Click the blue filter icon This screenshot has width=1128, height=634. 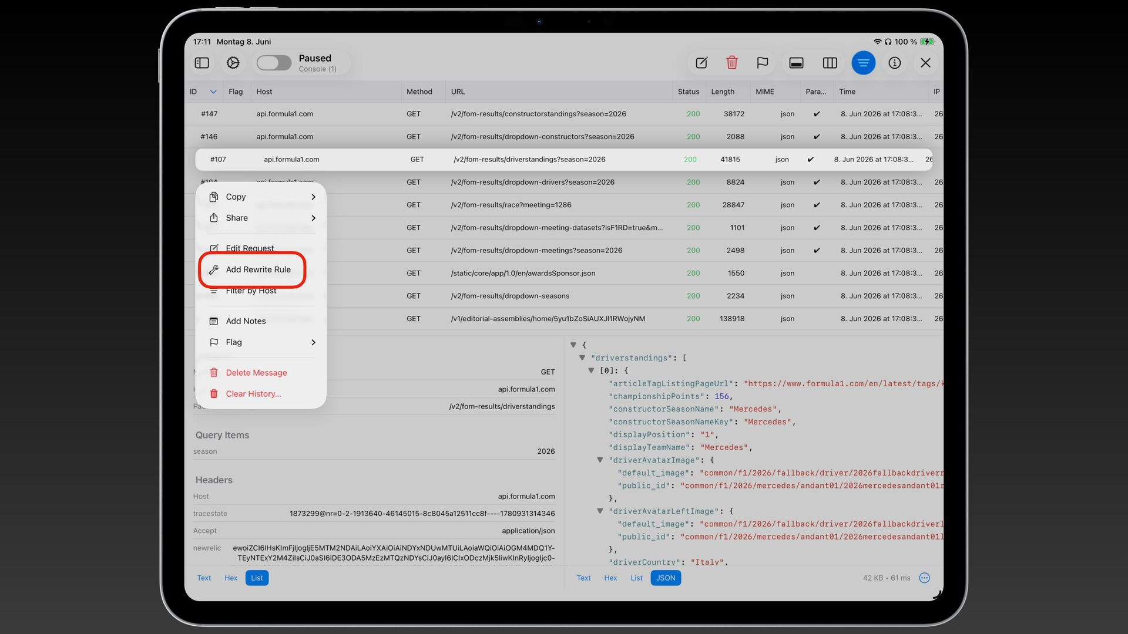863,63
